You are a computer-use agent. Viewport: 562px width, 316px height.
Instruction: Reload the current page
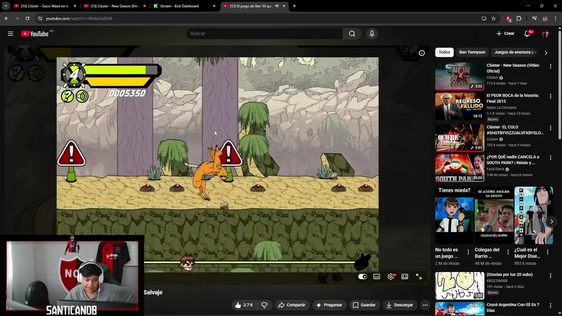tap(27, 18)
